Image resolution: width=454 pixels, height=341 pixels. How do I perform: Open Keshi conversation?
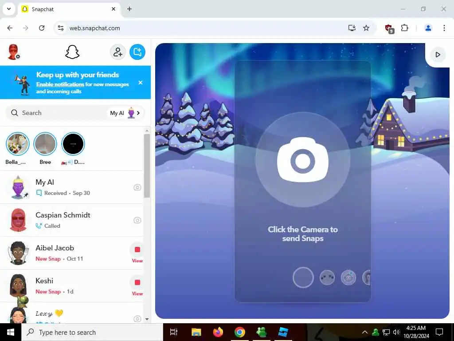[71, 285]
